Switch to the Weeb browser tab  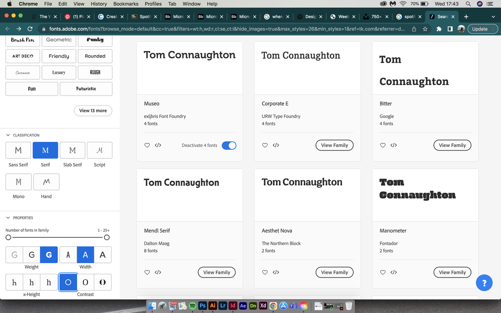pos(343,16)
